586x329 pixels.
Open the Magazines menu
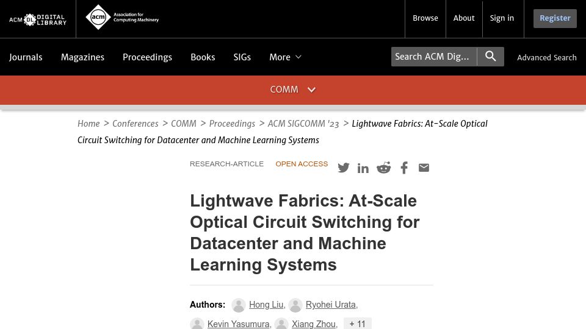coord(82,57)
